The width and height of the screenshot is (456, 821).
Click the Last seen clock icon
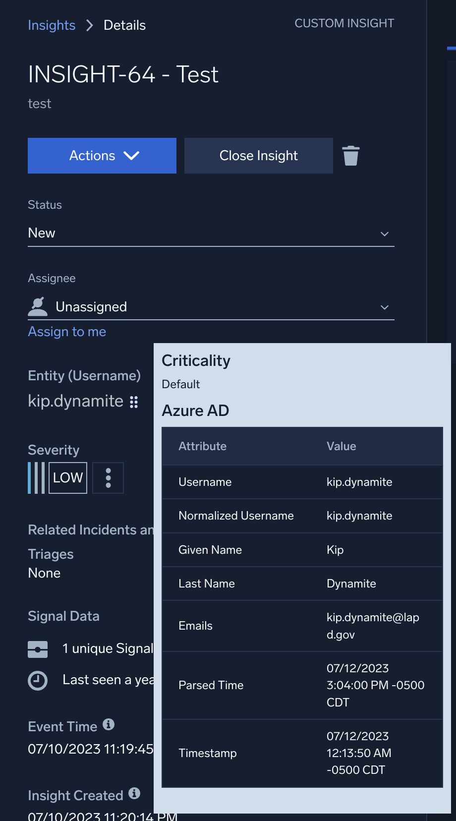pos(38,681)
